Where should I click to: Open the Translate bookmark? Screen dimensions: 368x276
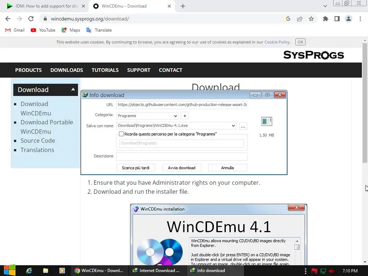click(x=99, y=30)
